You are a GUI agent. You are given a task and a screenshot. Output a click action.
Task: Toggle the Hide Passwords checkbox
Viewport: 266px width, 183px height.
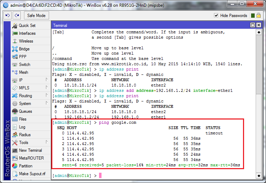tap(216, 16)
